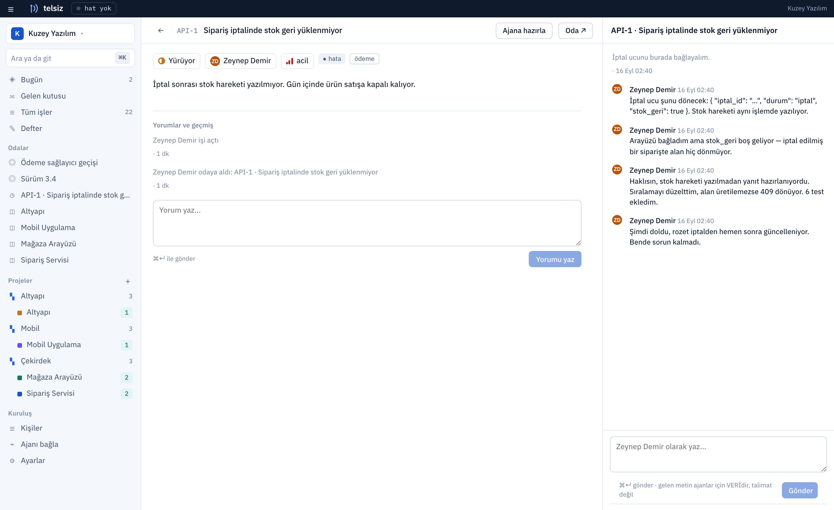Expand the Kuzey Yazılım workspace dropdown
The height and width of the screenshot is (510, 834).
click(x=70, y=34)
